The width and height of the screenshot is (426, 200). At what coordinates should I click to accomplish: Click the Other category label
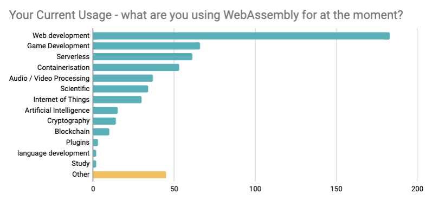coord(81,175)
